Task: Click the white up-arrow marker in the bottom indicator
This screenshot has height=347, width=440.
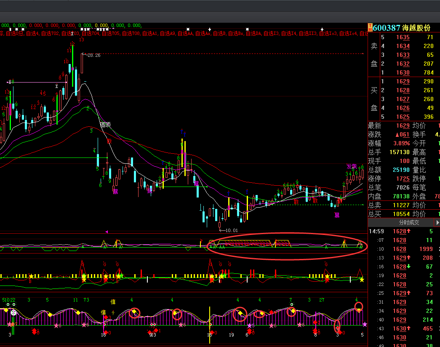Action: [x=338, y=328]
